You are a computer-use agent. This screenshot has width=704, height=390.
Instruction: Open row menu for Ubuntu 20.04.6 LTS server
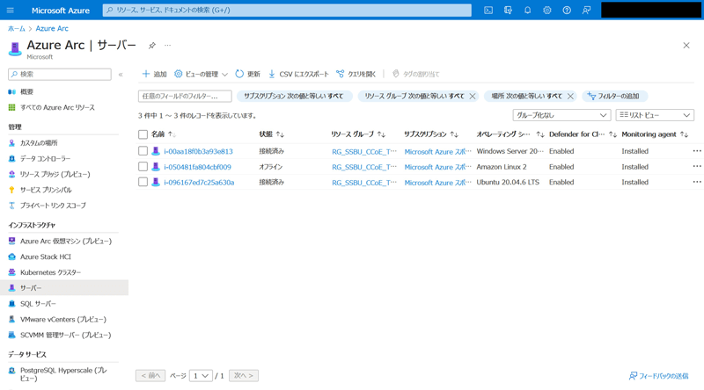pyautogui.click(x=697, y=182)
